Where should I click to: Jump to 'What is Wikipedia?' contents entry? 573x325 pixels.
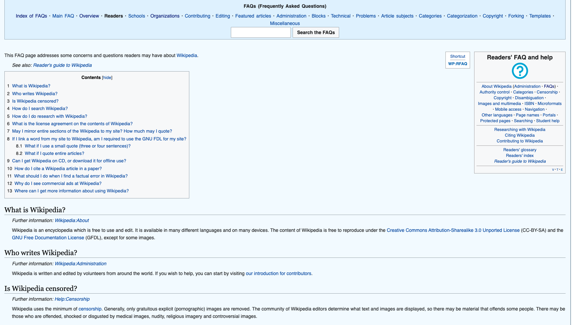(x=31, y=86)
